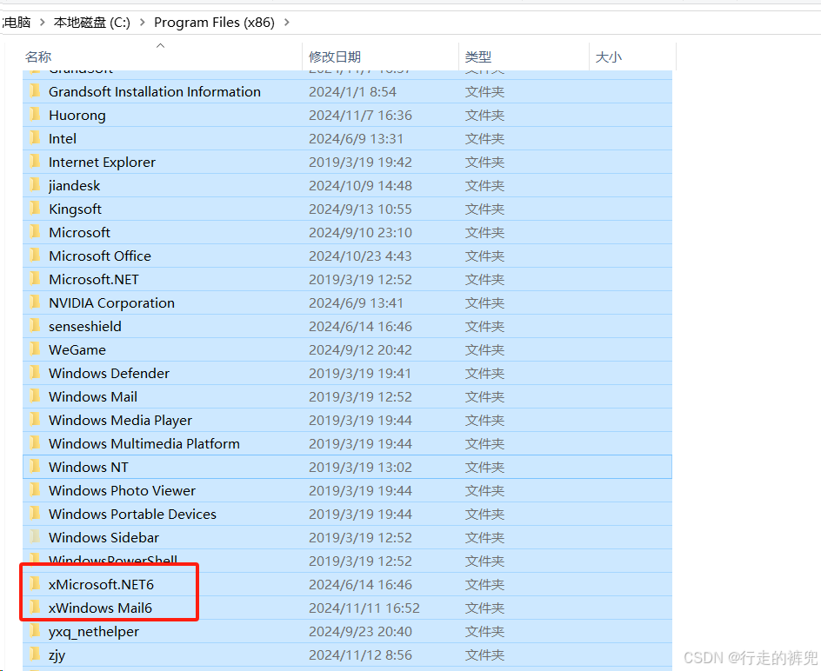Select the jiandesk folder name
821x671 pixels.
74,186
